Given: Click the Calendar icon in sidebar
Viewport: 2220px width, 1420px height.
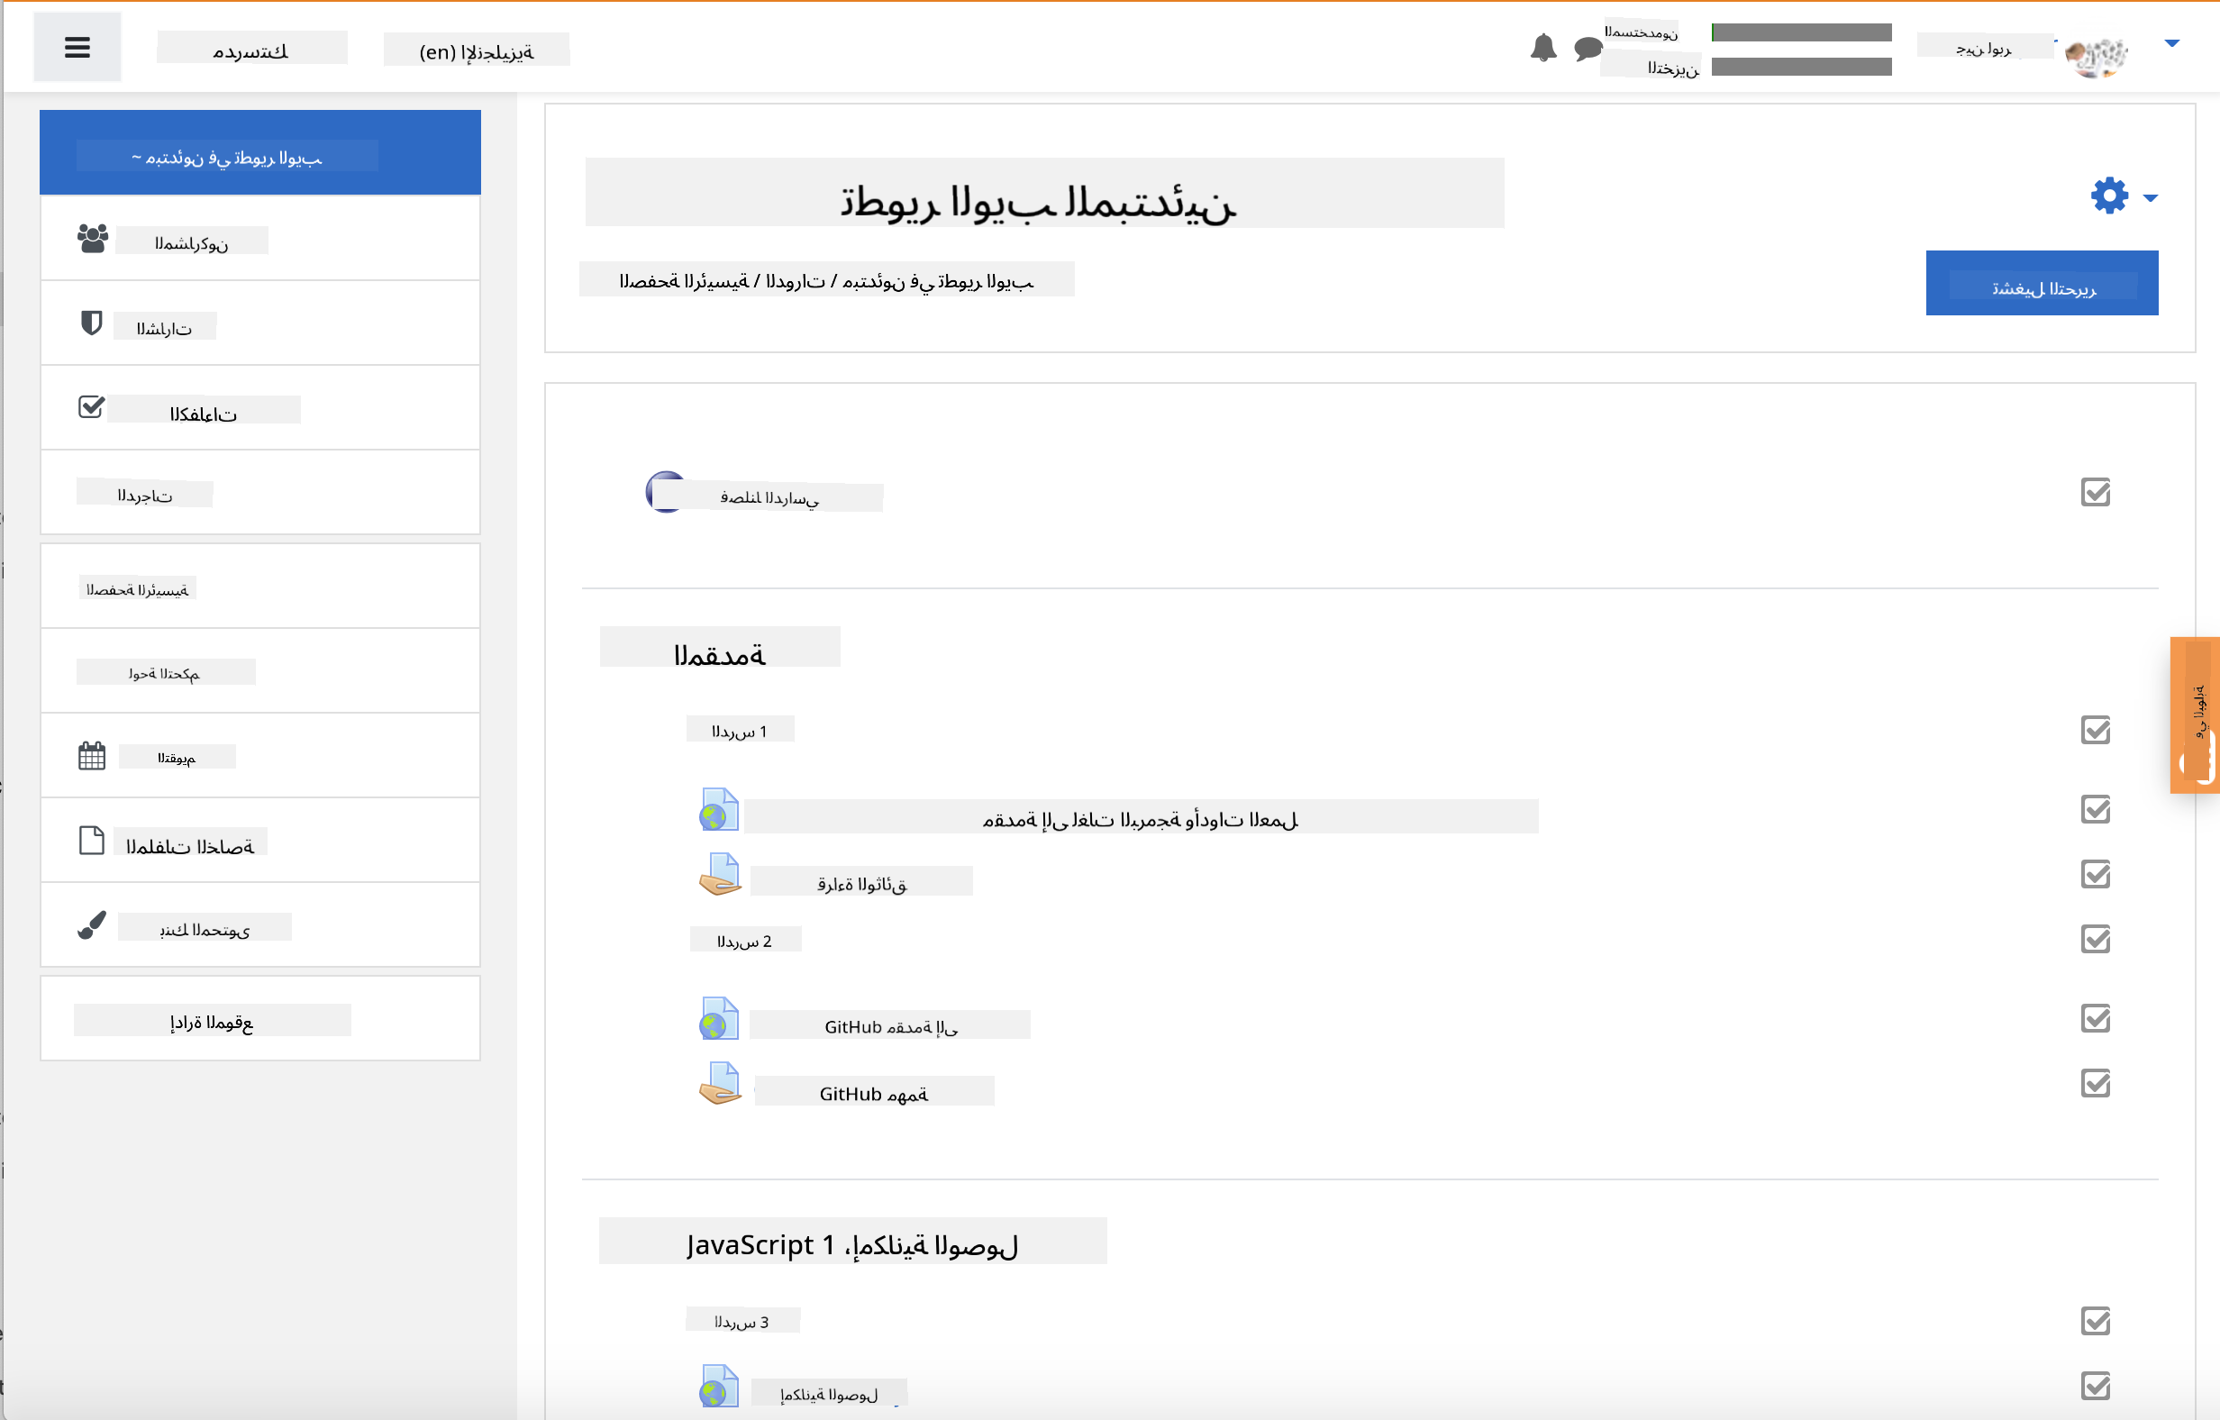Looking at the screenshot, I should pyautogui.click(x=91, y=756).
